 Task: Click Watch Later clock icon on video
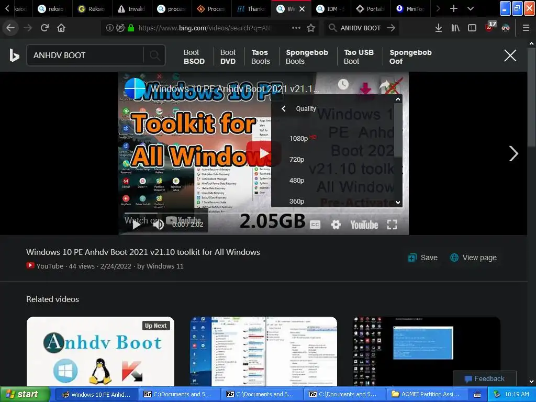343,84
